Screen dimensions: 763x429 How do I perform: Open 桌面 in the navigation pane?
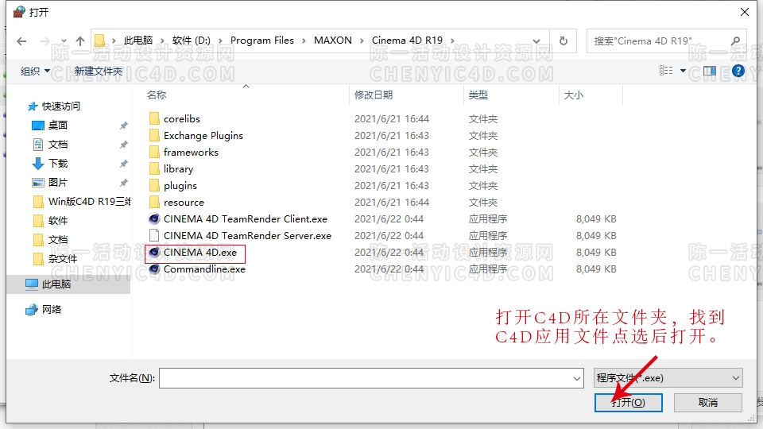click(x=58, y=126)
